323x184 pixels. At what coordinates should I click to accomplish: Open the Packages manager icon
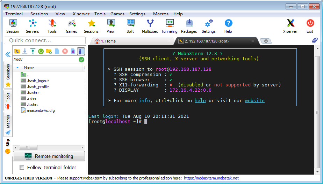point(189,26)
